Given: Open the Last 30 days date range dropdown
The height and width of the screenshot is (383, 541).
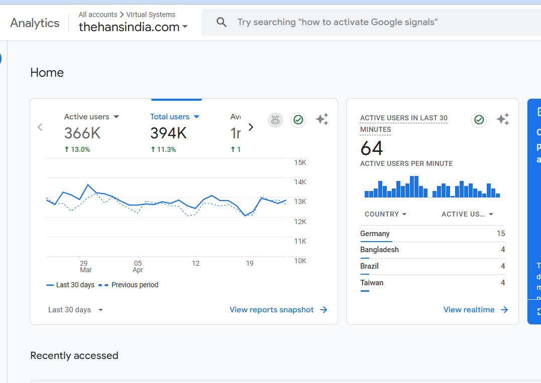Looking at the screenshot, I should tap(75, 310).
